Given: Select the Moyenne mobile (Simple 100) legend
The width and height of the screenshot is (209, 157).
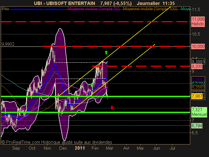Looking at the screenshot, I should coord(150,9).
